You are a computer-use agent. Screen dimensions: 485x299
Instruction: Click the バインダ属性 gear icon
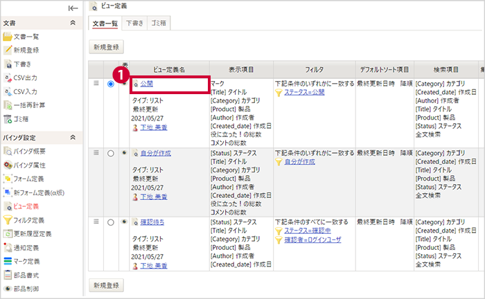point(8,165)
